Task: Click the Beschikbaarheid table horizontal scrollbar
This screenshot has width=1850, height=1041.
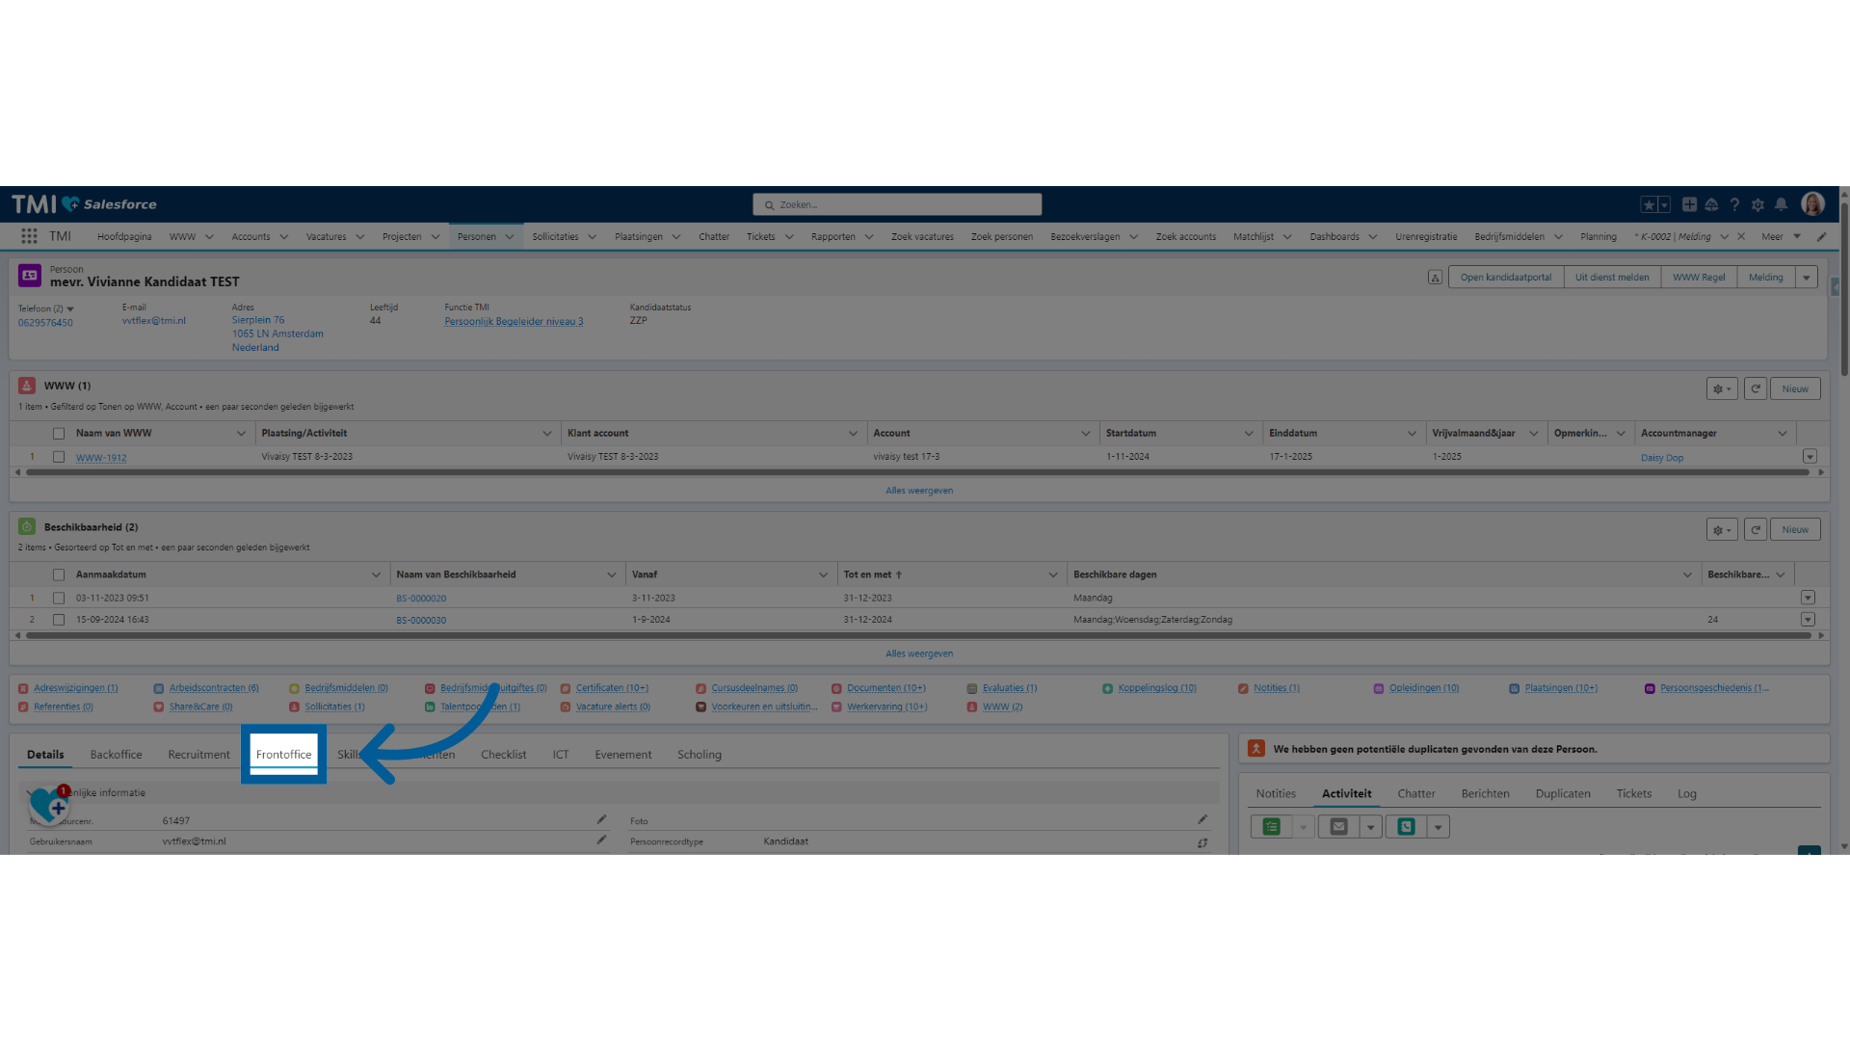Action: pos(919,635)
